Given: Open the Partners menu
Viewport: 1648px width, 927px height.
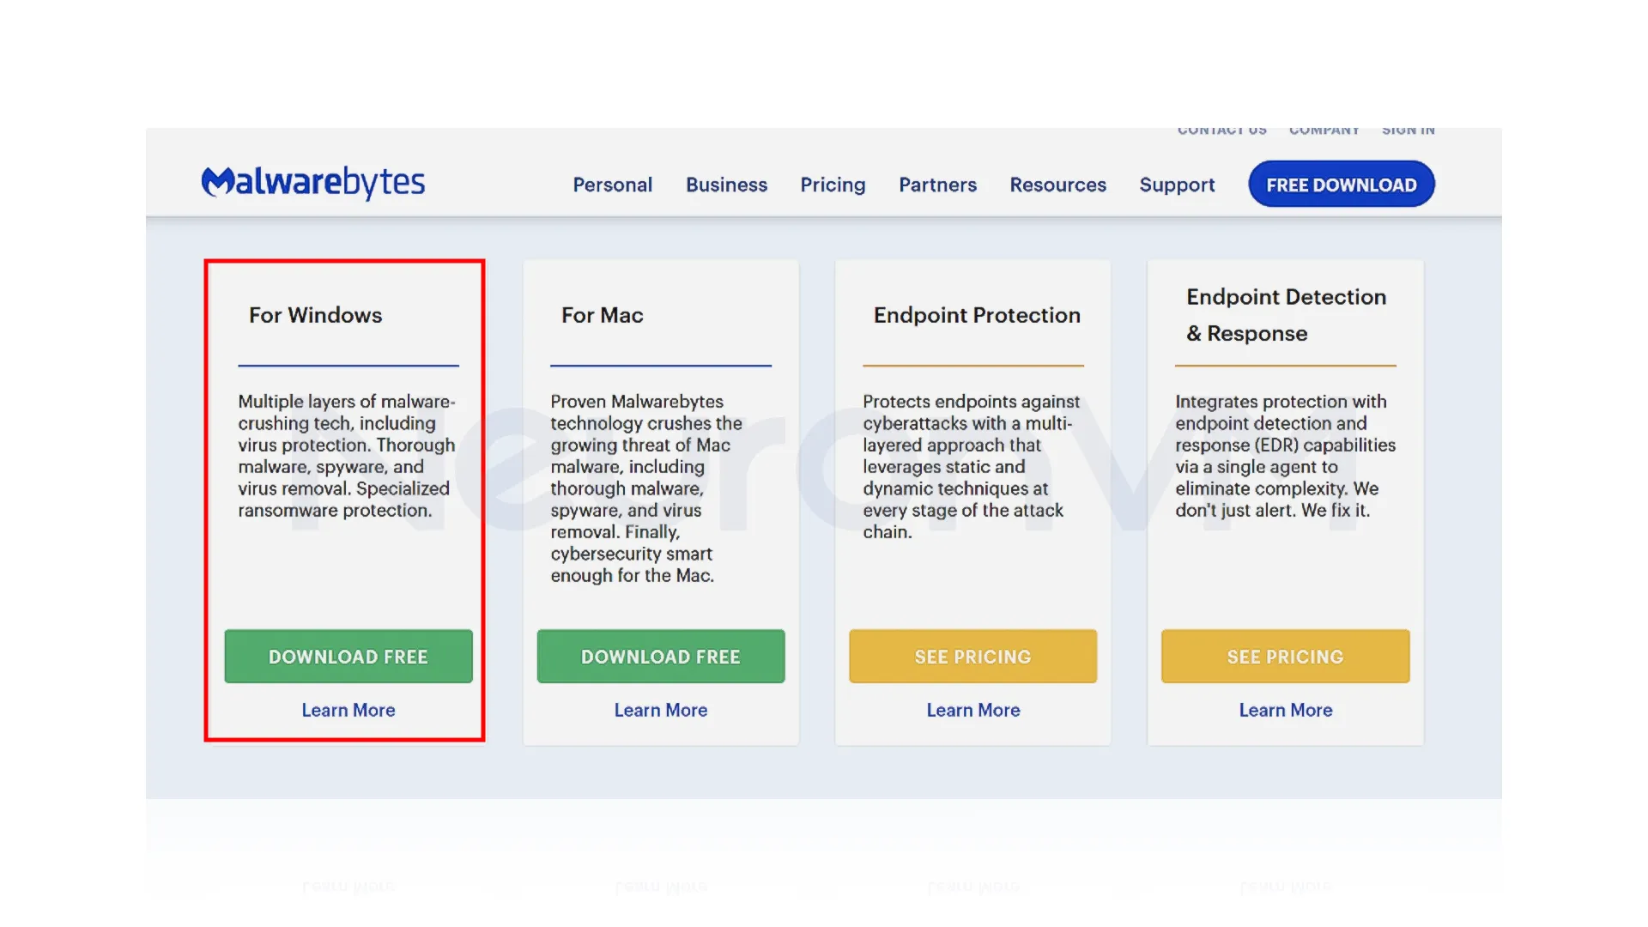Looking at the screenshot, I should coord(937,185).
